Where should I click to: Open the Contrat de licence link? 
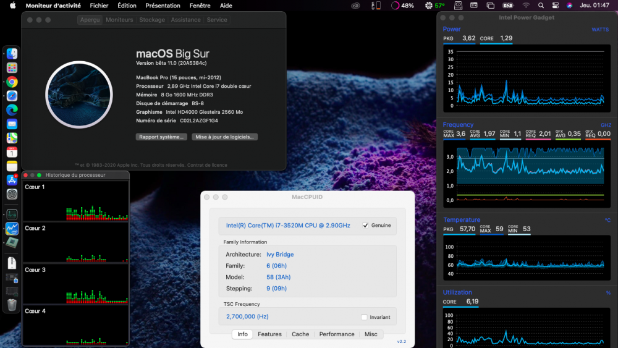(207, 165)
